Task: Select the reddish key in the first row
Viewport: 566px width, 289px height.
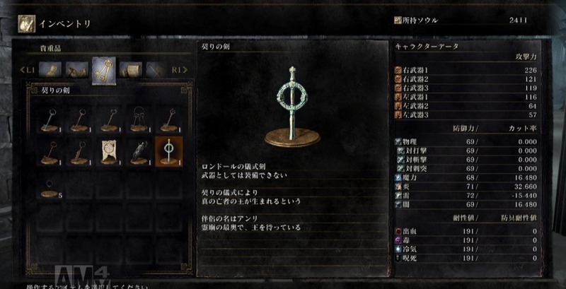Action: [79, 119]
